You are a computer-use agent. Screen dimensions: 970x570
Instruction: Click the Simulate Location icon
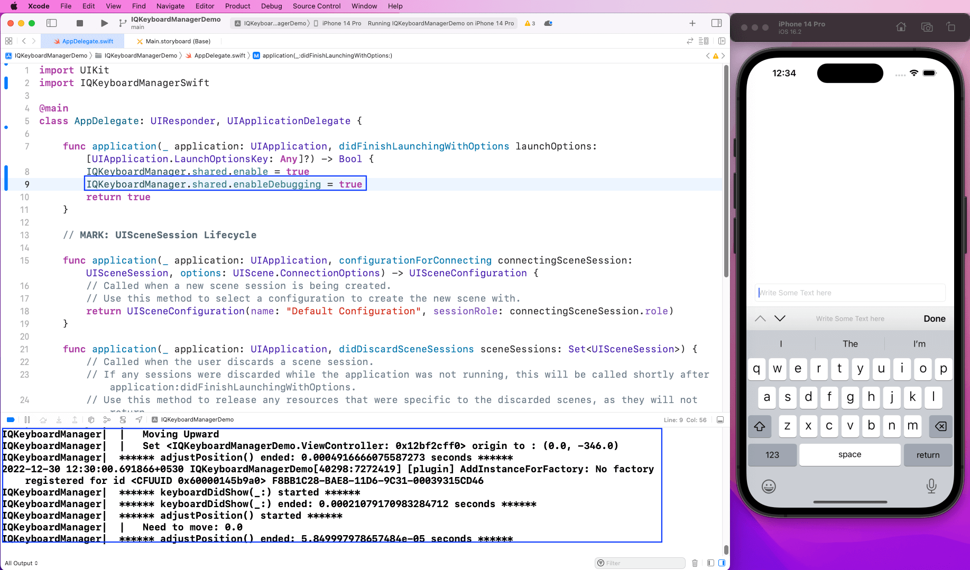coord(138,419)
